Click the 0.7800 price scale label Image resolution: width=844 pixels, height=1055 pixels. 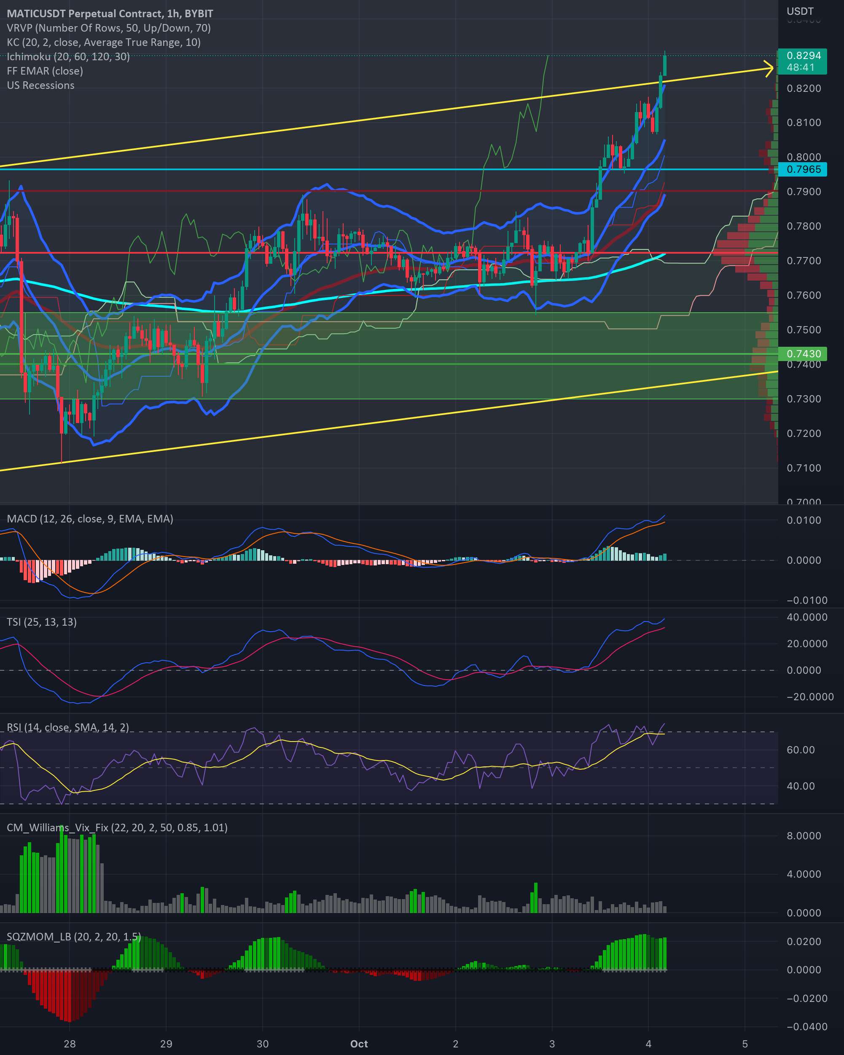[x=804, y=226]
